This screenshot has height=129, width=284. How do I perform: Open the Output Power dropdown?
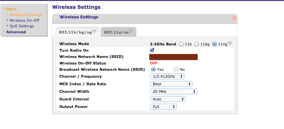click(x=163, y=107)
